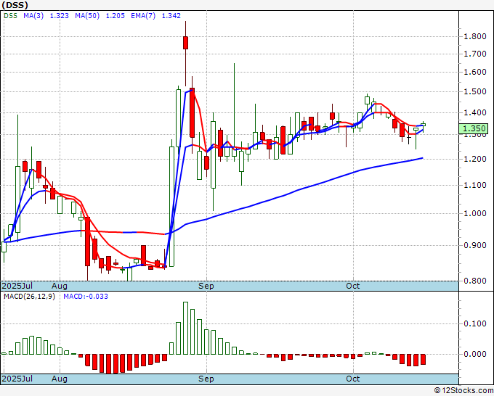Click the MA(50) value 1.205
The height and width of the screenshot is (396, 494).
point(115,15)
